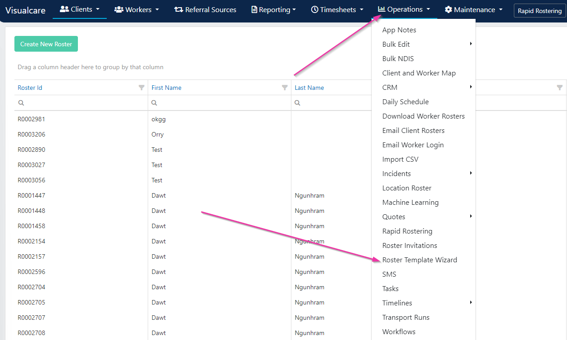The image size is (567, 340).
Task: Click Create New Roster button
Action: pyautogui.click(x=46, y=44)
